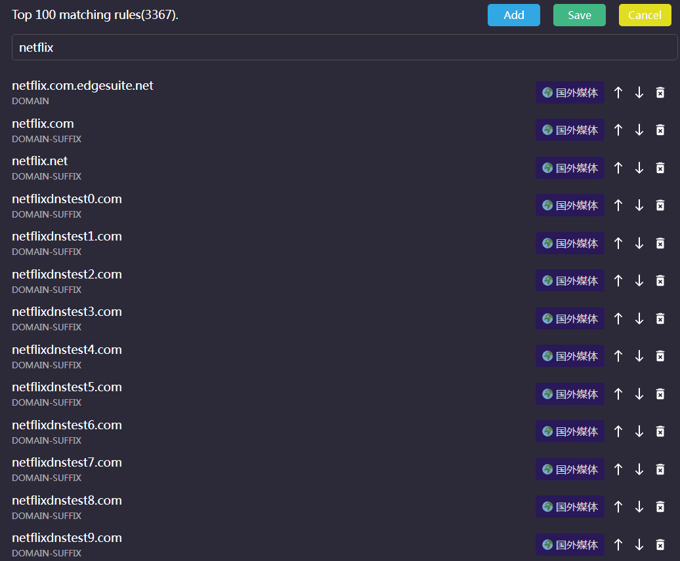This screenshot has width=680, height=561.
Task: Delete the netflixdnstest6.com rule
Action: [x=660, y=431]
